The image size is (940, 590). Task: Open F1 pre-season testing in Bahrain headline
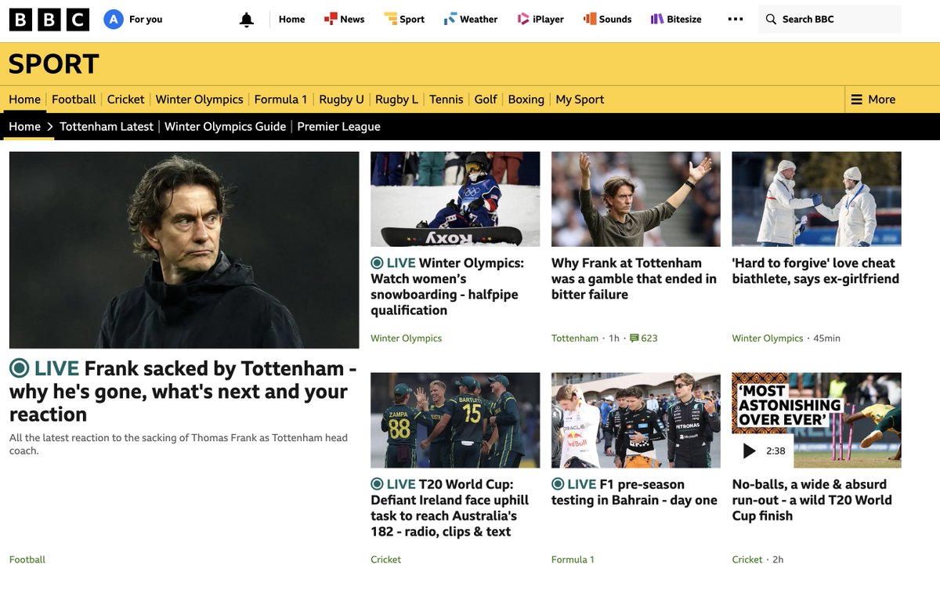(634, 492)
